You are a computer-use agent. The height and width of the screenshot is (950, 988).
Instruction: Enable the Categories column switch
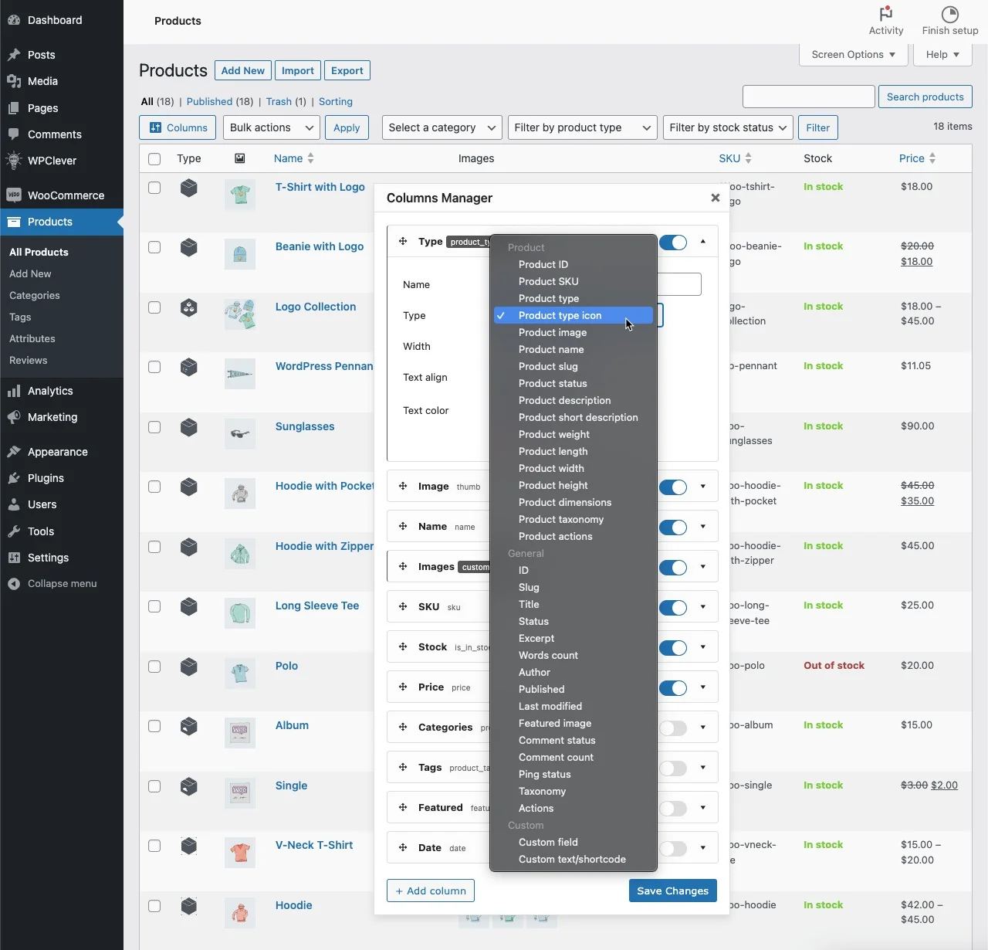673,728
